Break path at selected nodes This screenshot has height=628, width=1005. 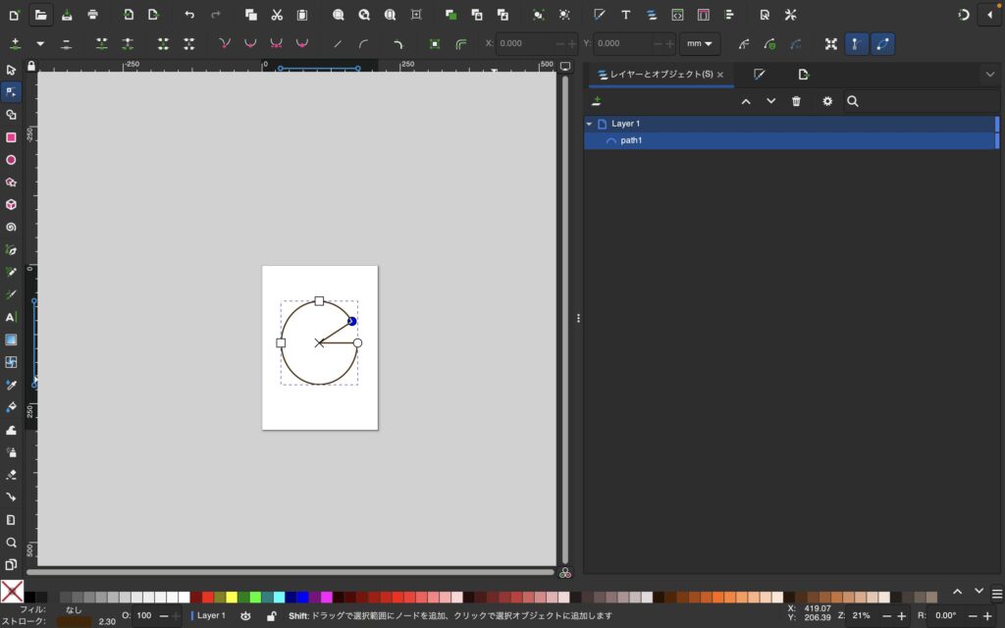click(128, 43)
